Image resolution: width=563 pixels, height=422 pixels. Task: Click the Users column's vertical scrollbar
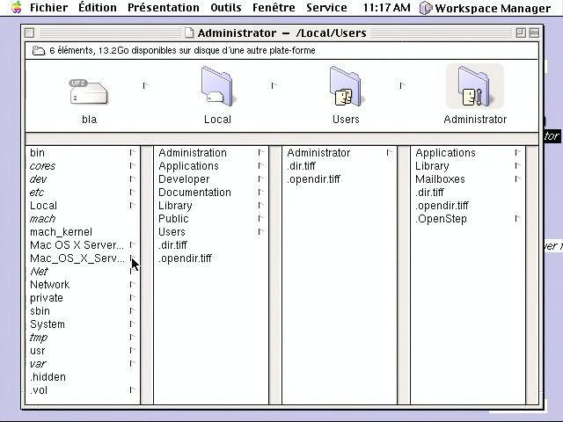(404, 275)
